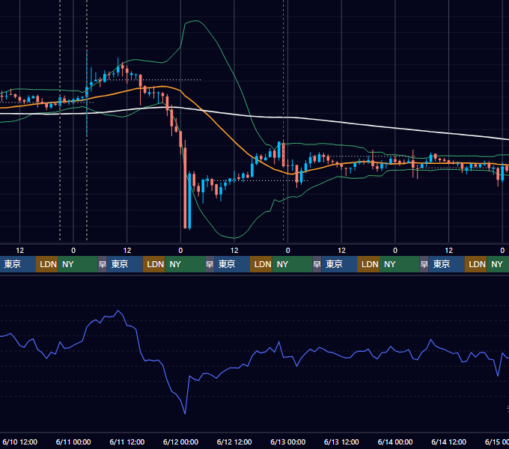The width and height of the screenshot is (509, 449).
Task: Click the 6/11 12:00 date label
Action: point(127,442)
